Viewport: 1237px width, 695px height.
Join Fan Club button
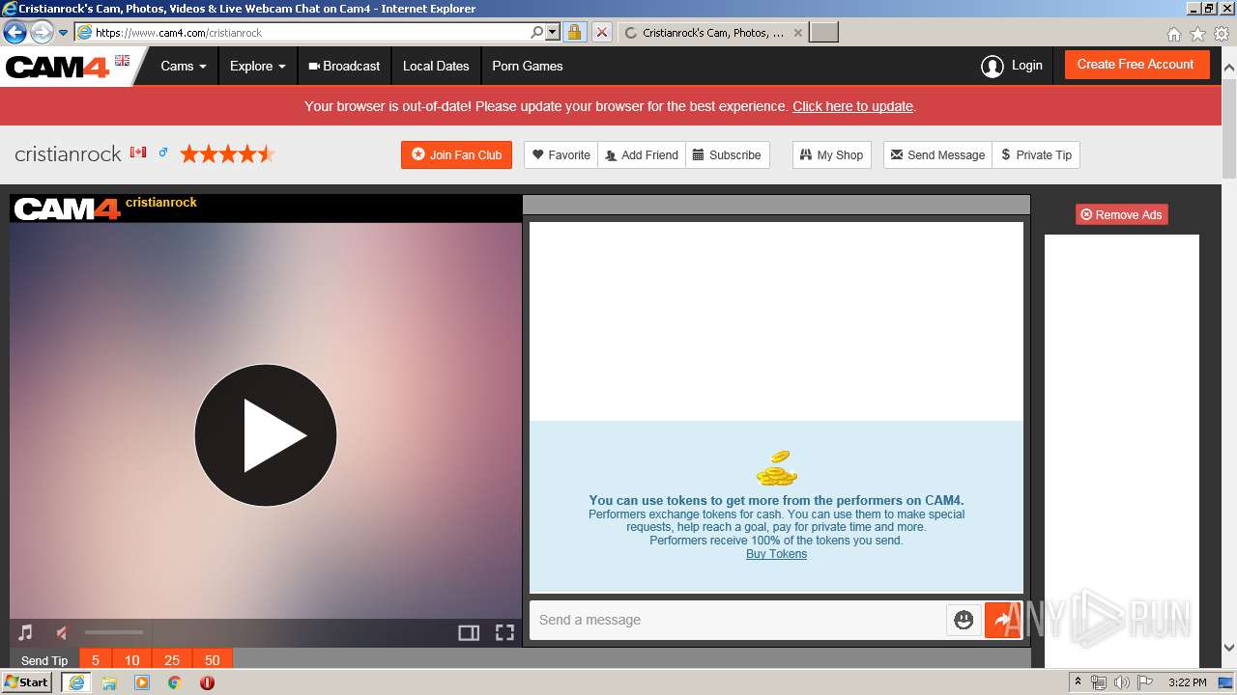[x=456, y=154]
